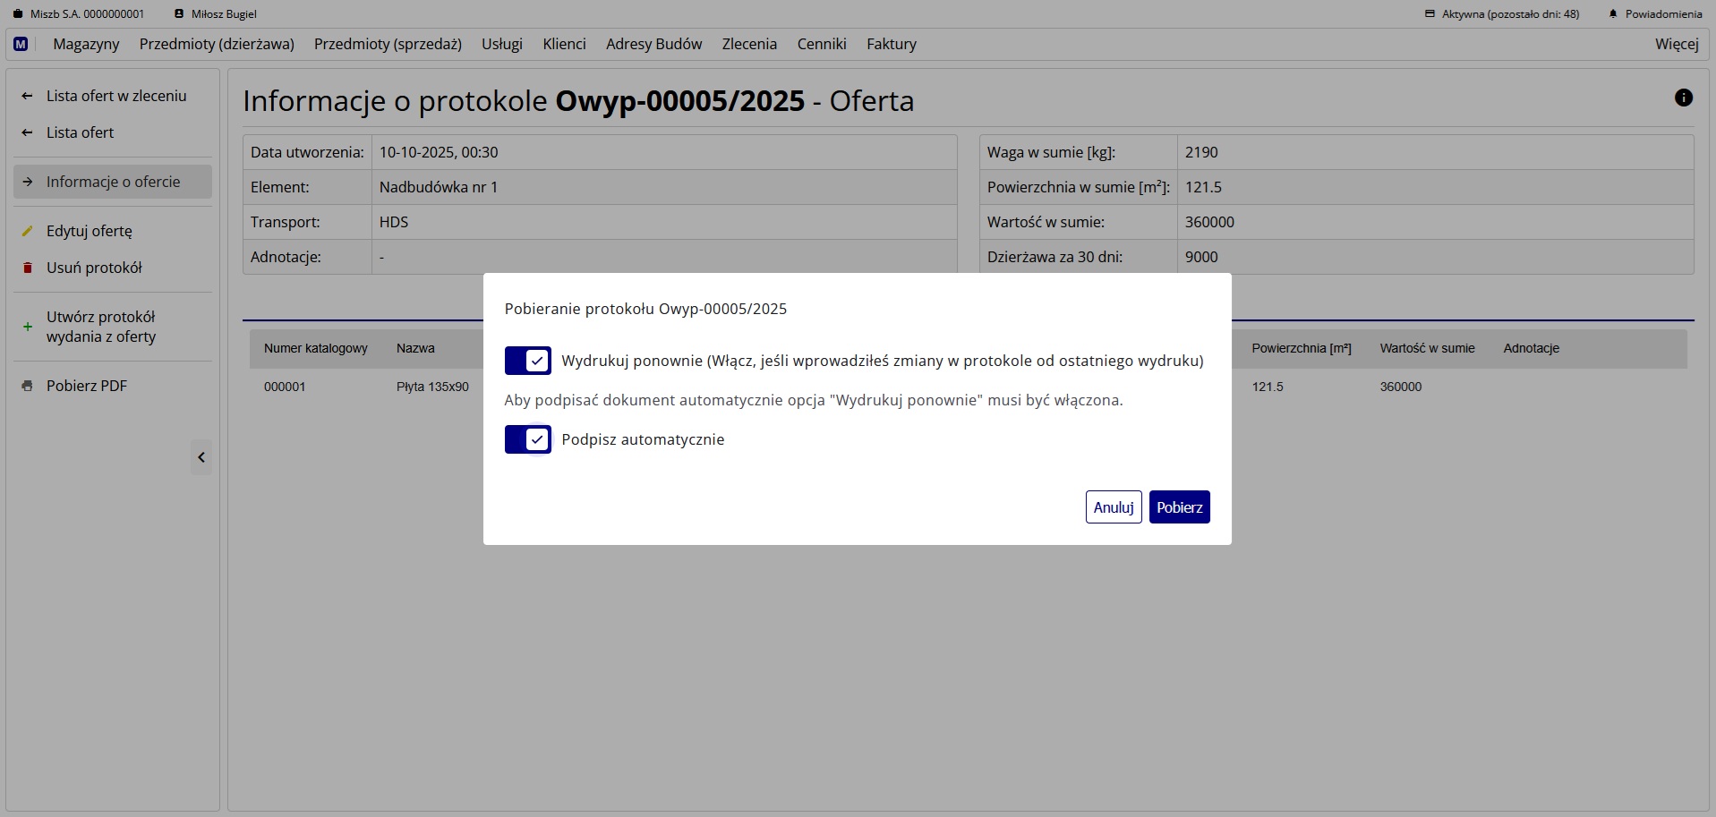Click the back arrow beside Lista ofert
The height and width of the screenshot is (817, 1716).
pos(28,132)
